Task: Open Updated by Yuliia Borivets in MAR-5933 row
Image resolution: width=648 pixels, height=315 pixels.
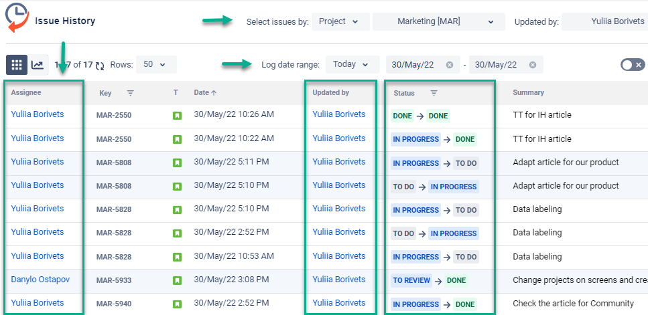Action: tap(339, 280)
